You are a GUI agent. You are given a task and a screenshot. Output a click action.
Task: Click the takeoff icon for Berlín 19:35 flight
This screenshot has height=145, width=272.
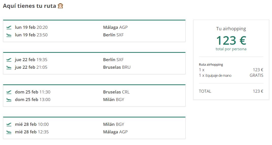pyautogui.click(x=9, y=60)
